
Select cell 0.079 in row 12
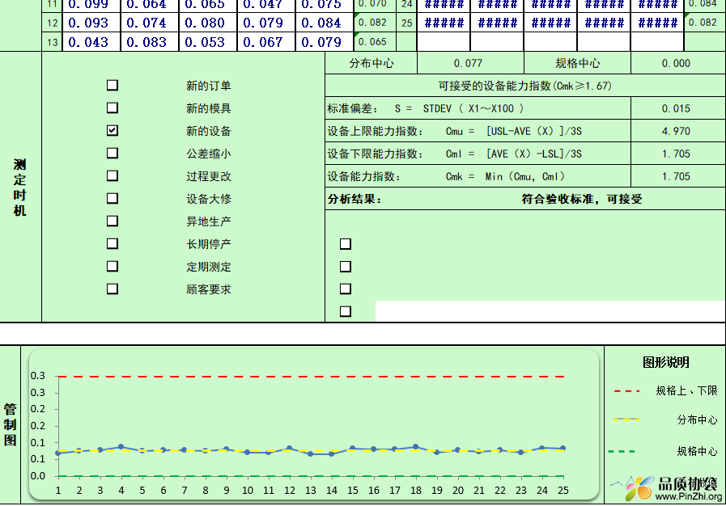[x=266, y=23]
